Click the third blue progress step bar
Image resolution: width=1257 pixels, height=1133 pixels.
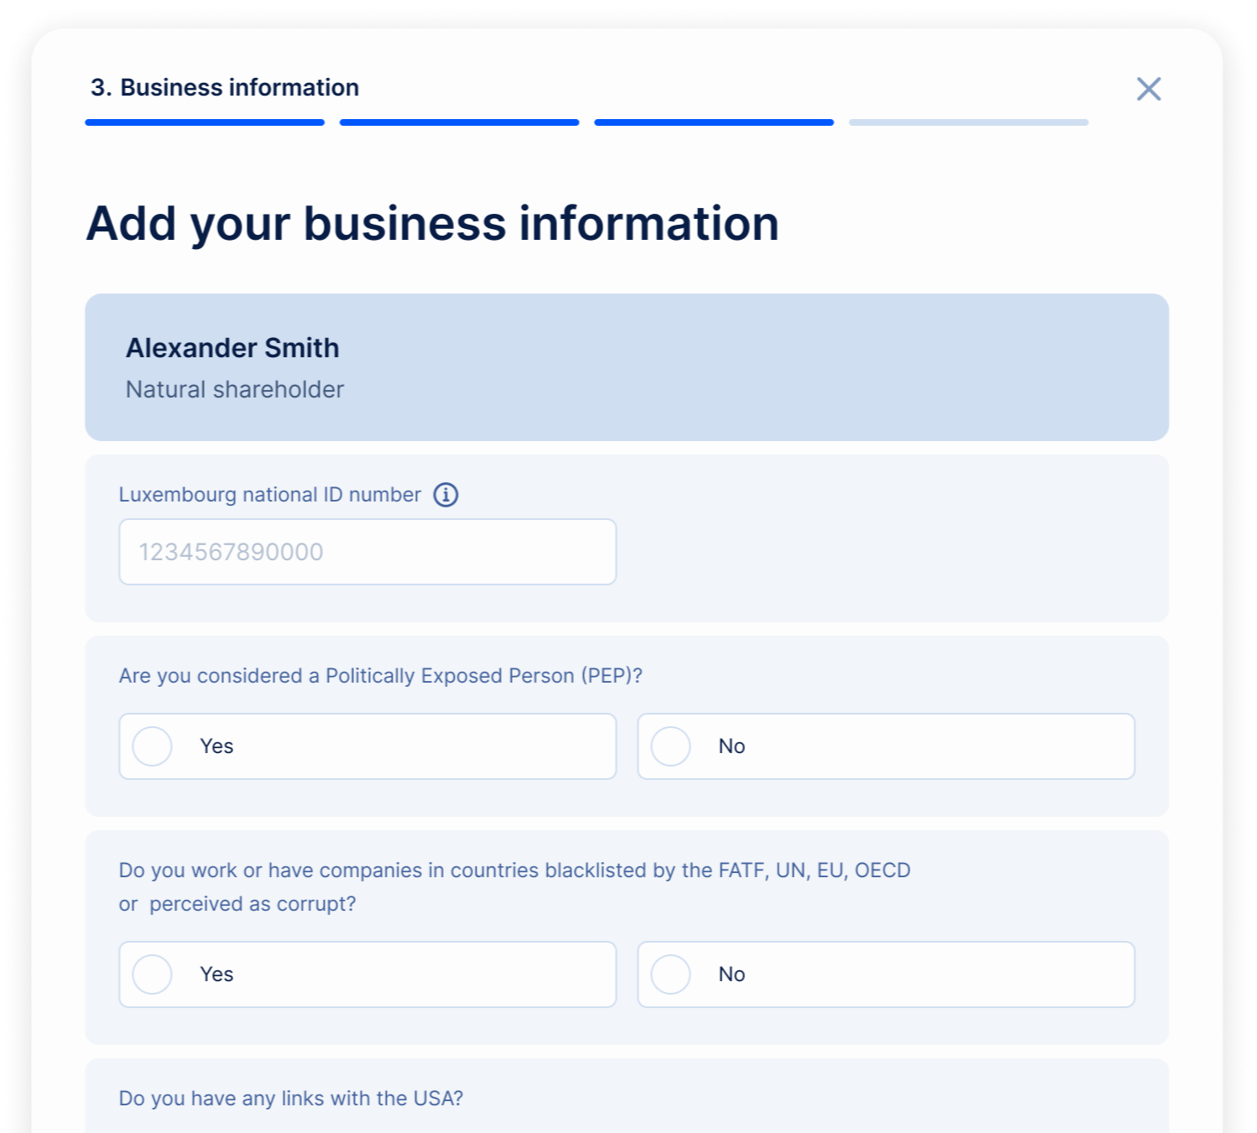[714, 122]
